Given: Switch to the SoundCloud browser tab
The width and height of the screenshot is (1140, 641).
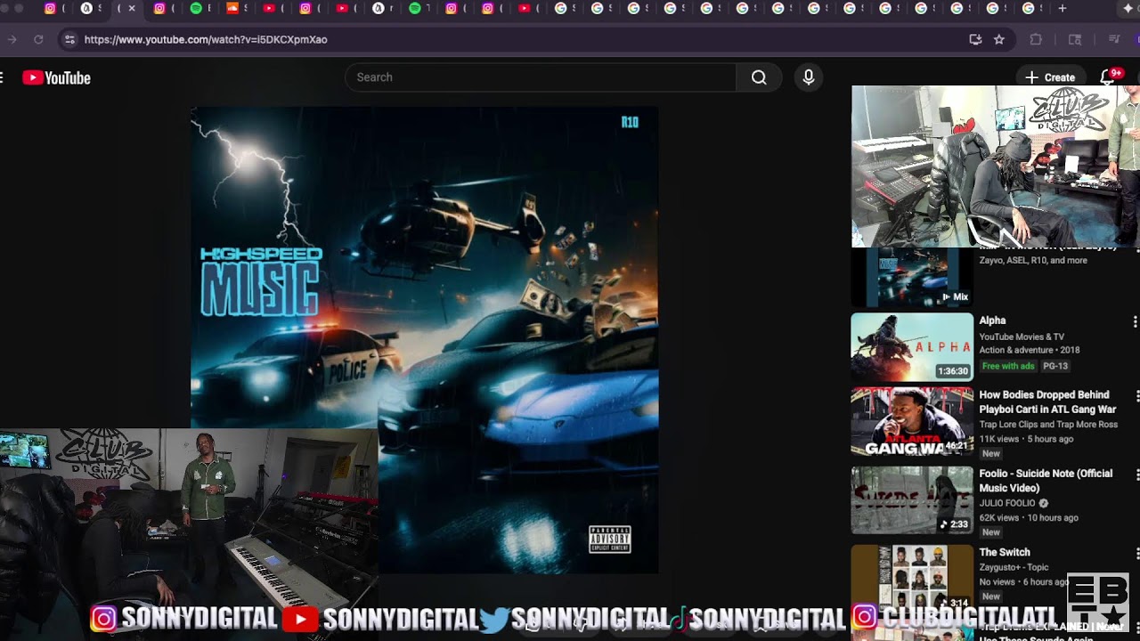Looking at the screenshot, I should 232,8.
